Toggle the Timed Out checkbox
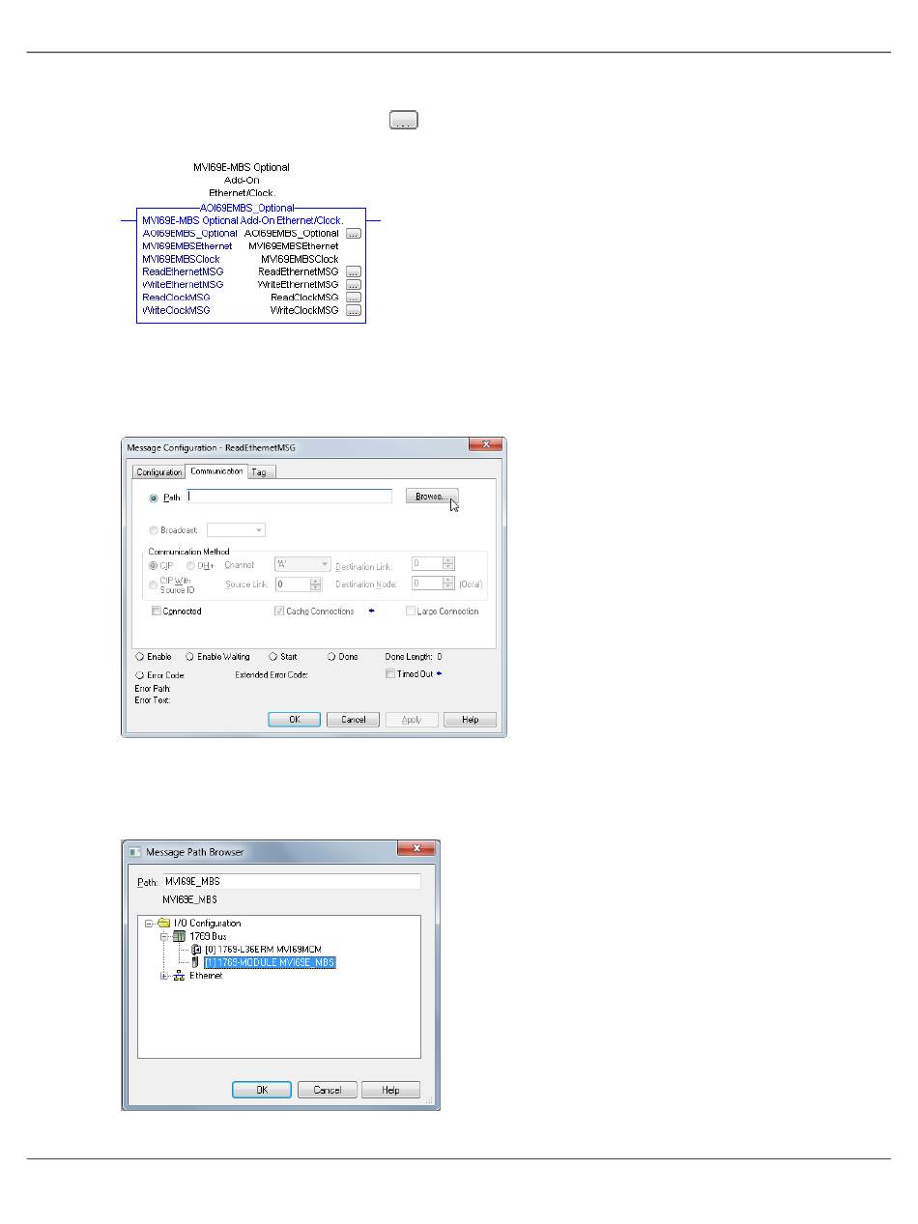The width and height of the screenshot is (918, 1224). point(390,674)
